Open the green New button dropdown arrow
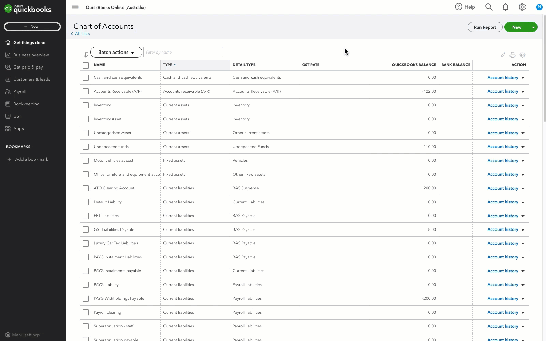 [533, 27]
